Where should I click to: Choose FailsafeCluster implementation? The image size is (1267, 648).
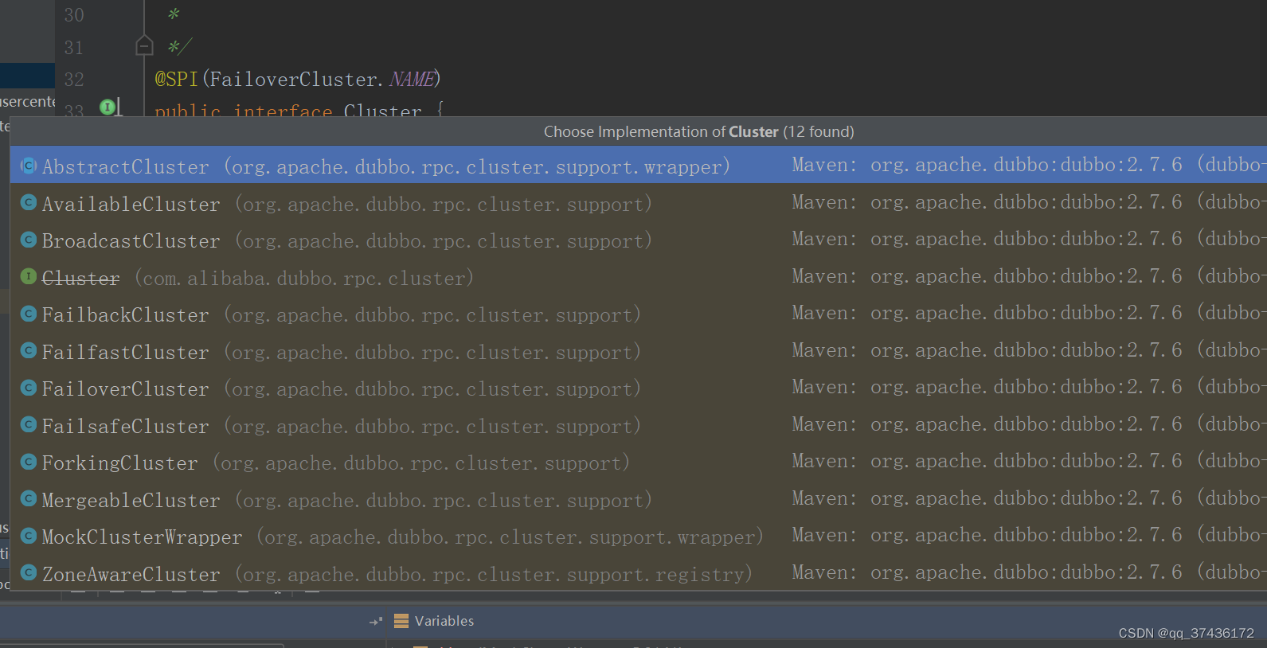pyautogui.click(x=638, y=425)
